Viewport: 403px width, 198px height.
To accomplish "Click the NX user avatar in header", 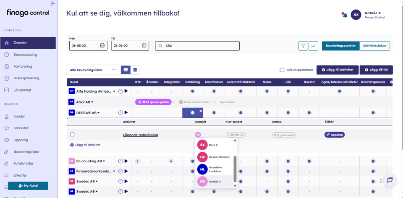I will (356, 15).
